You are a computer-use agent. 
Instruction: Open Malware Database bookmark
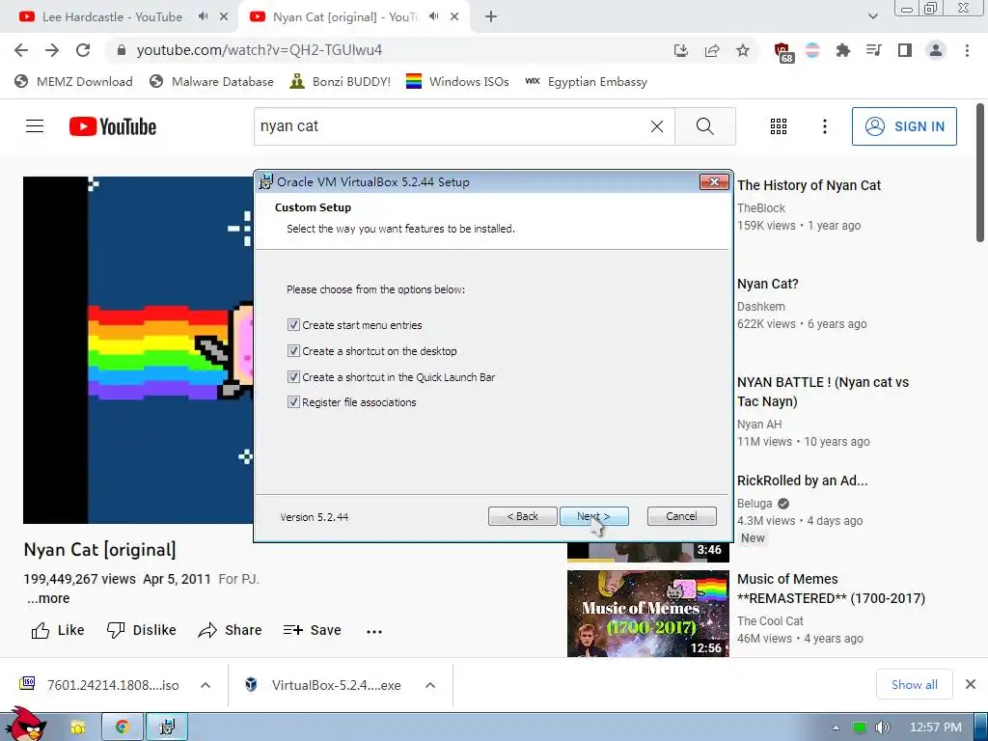click(x=211, y=81)
